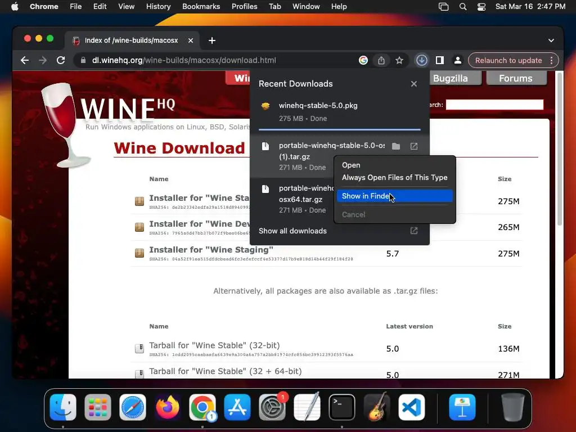Launch Firefox from the Dock

coord(168,407)
